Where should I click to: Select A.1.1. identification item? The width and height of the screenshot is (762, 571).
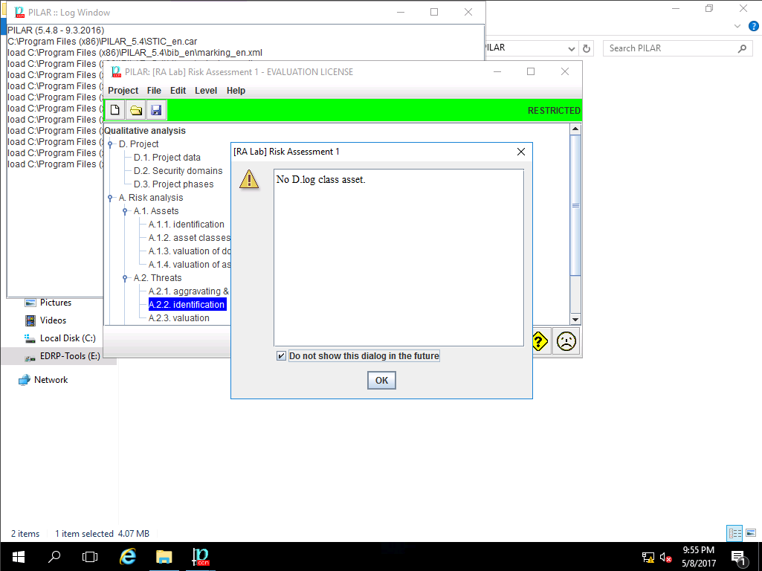(x=186, y=225)
